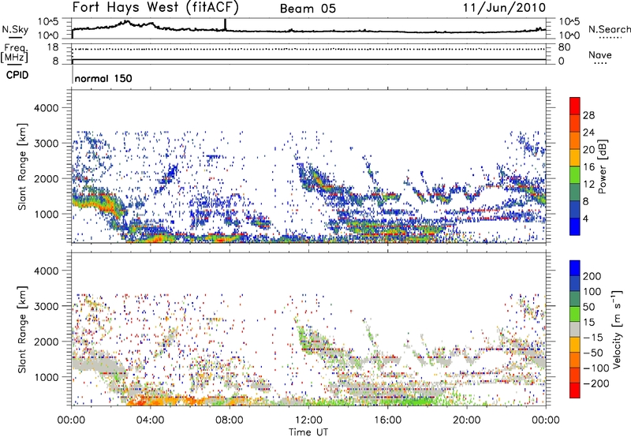Click the "04:00" time axis tick label

(150, 420)
